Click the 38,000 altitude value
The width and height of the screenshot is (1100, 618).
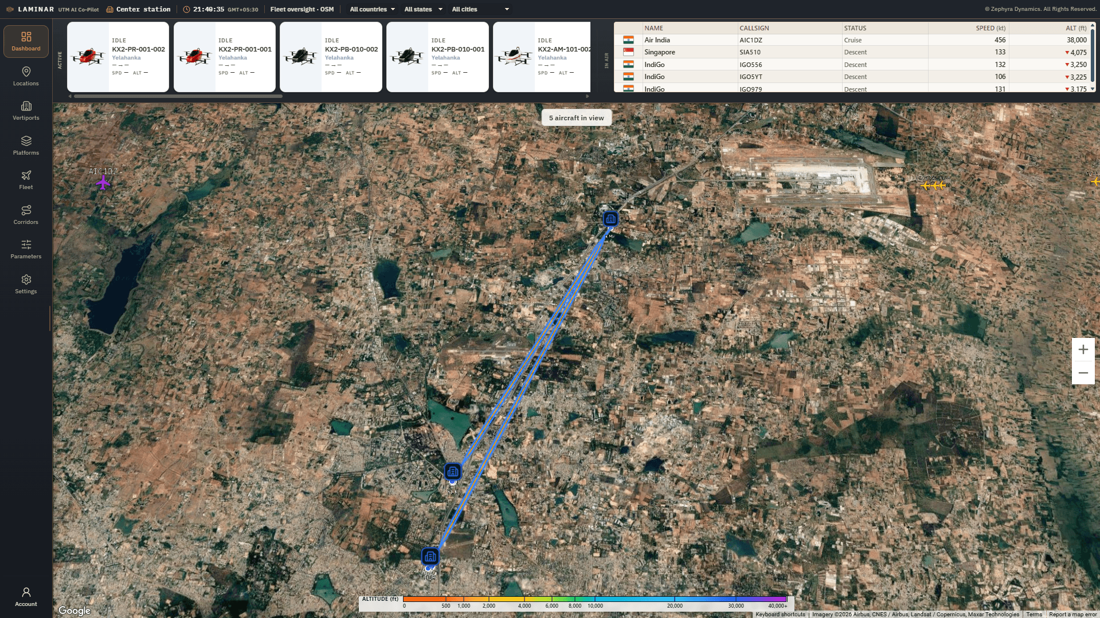tap(1076, 40)
